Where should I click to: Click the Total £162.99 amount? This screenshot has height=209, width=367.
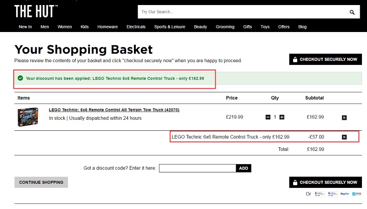[x=316, y=149]
